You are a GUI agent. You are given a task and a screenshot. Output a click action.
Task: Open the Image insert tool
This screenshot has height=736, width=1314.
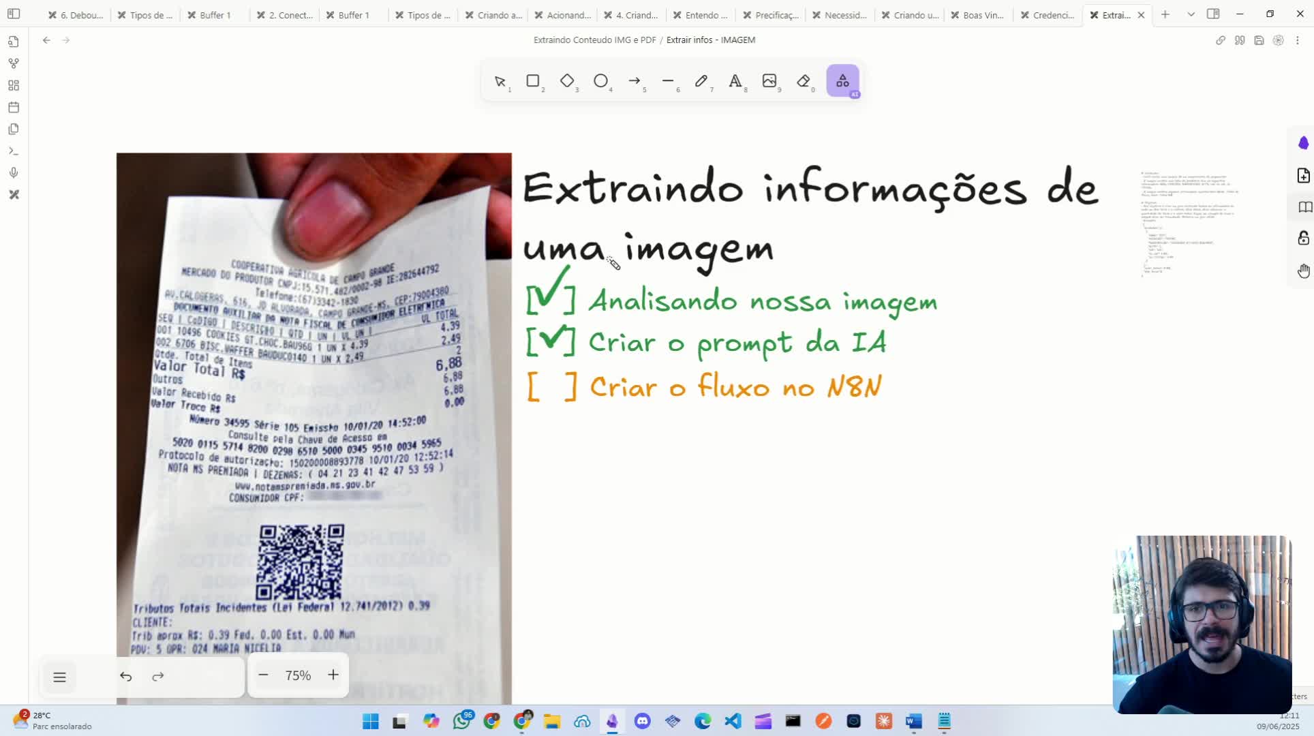tap(770, 81)
